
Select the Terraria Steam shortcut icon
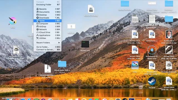coord(152,81)
